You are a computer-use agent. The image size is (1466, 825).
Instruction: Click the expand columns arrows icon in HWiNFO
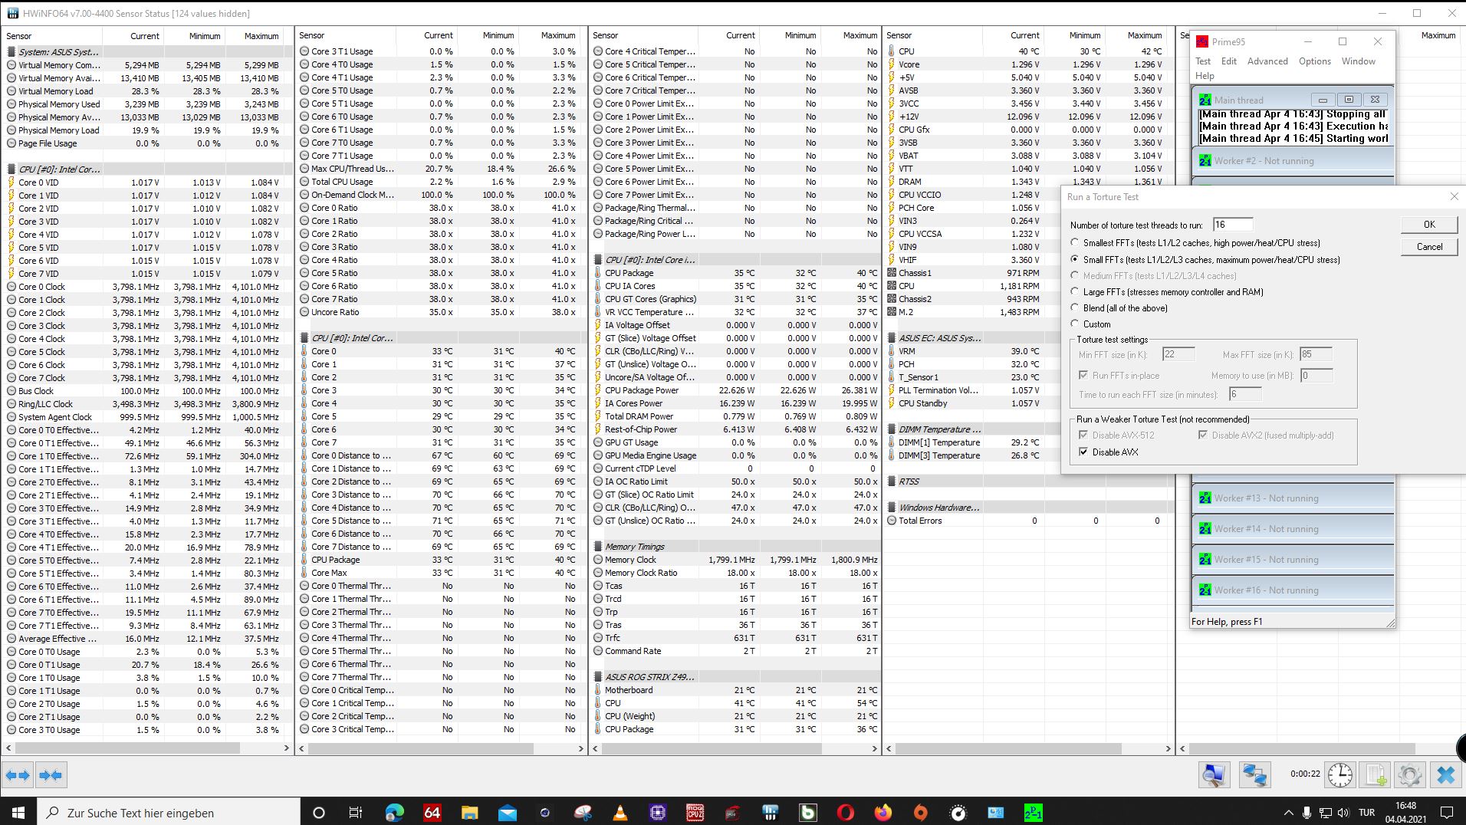pos(18,775)
